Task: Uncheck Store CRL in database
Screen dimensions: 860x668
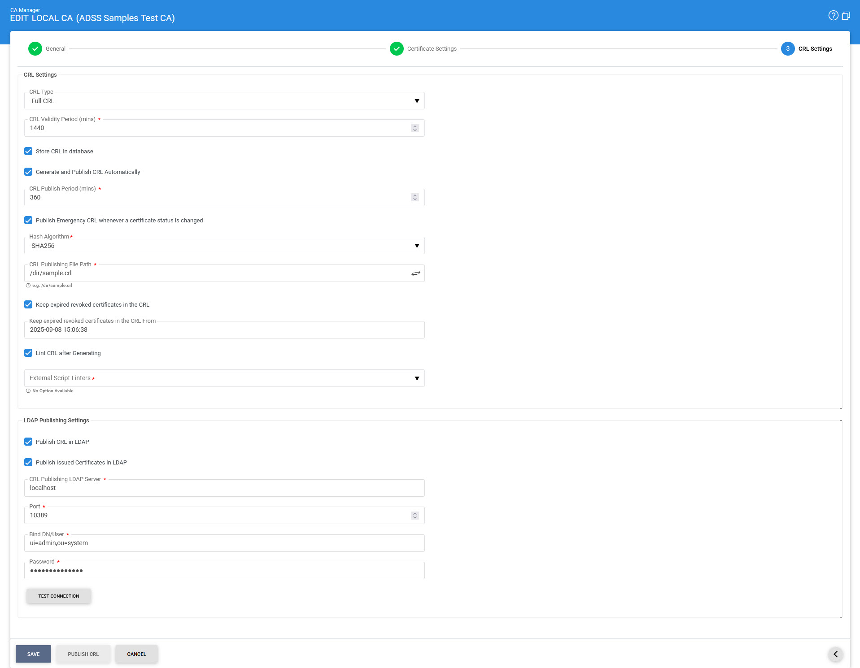Action: click(28, 152)
